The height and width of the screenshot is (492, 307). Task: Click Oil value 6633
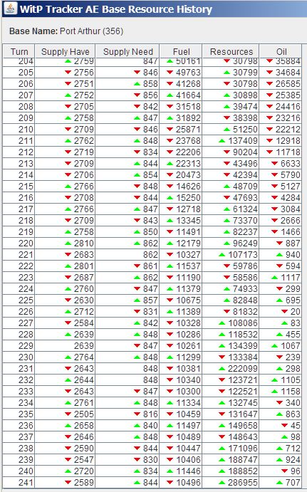point(291,164)
